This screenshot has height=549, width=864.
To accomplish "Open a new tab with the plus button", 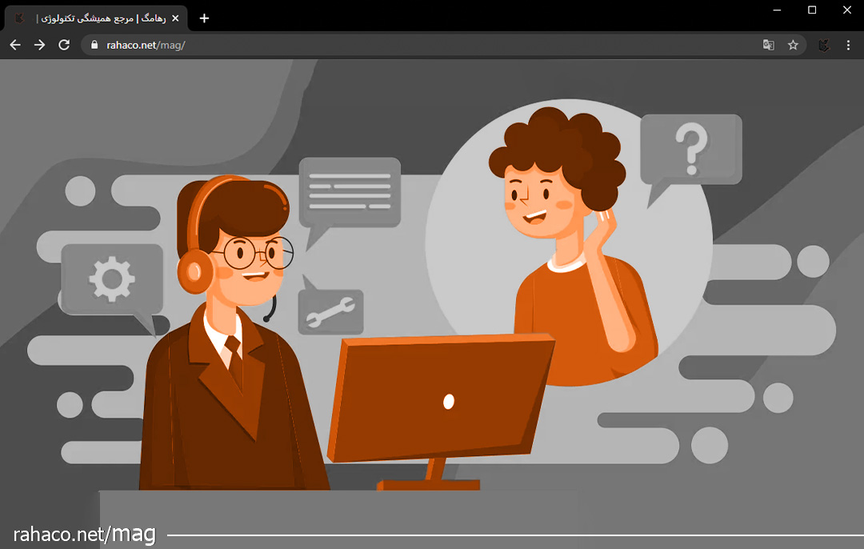I will tap(204, 18).
